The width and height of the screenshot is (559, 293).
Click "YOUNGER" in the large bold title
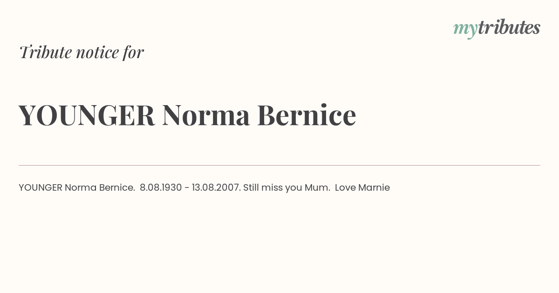click(x=87, y=115)
